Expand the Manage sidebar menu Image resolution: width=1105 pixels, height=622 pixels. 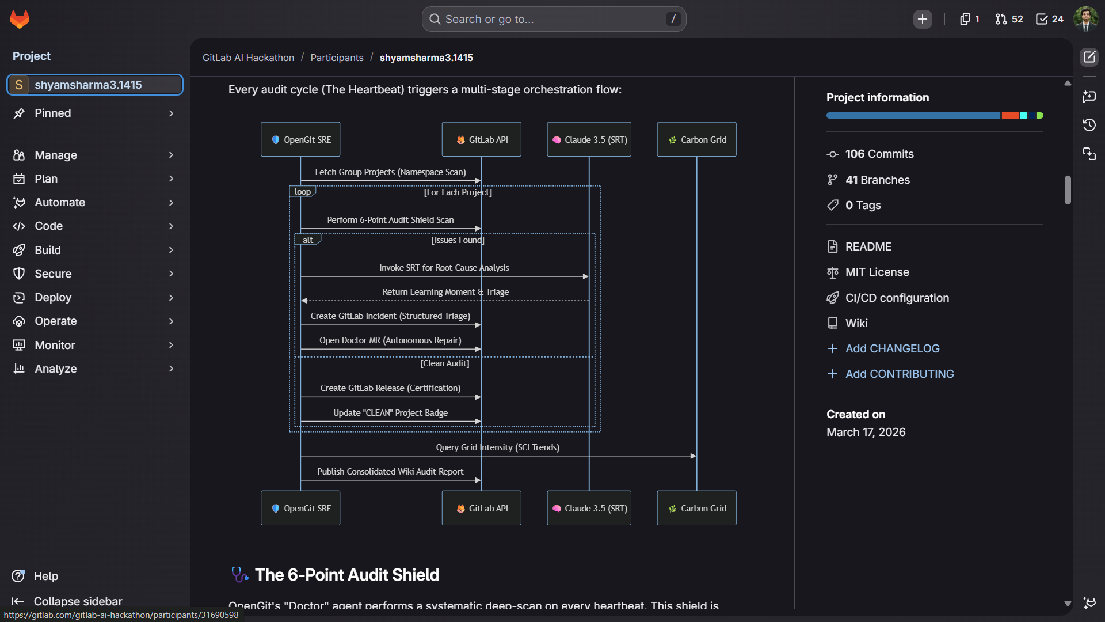pyautogui.click(x=95, y=155)
